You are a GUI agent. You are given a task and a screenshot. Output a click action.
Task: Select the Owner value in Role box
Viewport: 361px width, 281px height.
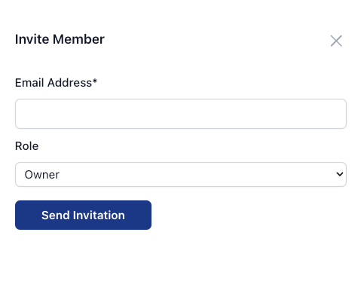(x=42, y=175)
